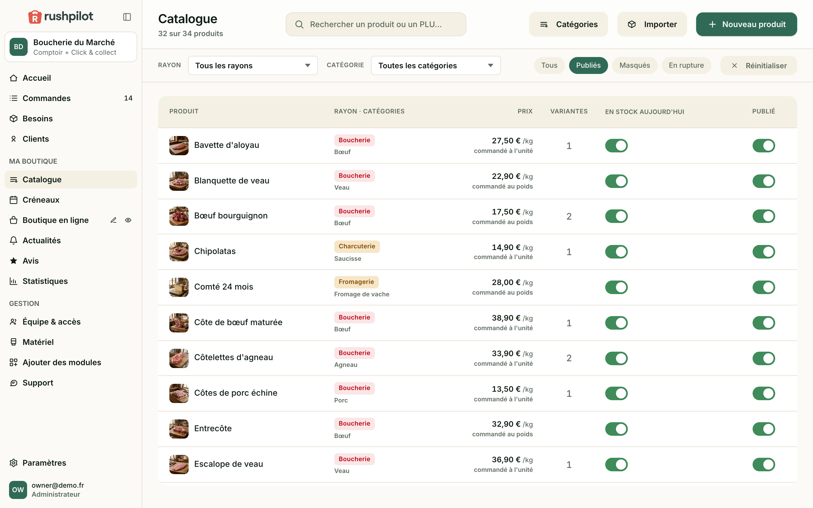The height and width of the screenshot is (508, 813).
Task: Click the Fromagerie tag on Comté 24 mois
Action: 356,282
